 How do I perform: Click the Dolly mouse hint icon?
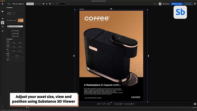coord(110,104)
